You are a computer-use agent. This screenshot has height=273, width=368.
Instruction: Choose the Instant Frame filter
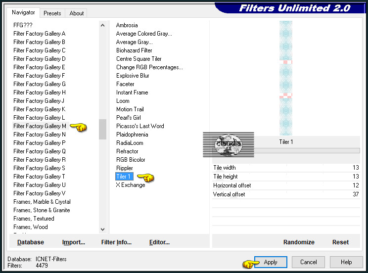click(132, 92)
